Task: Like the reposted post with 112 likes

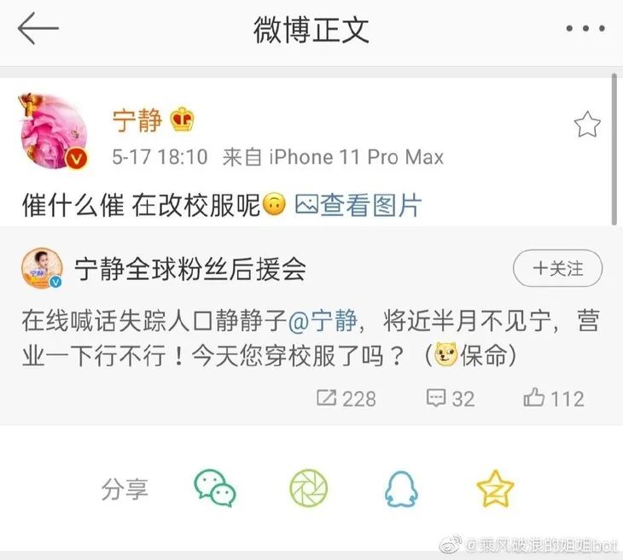Action: (554, 399)
